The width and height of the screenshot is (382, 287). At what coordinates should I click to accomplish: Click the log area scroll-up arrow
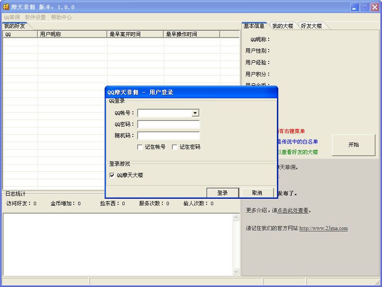pyautogui.click(x=236, y=217)
